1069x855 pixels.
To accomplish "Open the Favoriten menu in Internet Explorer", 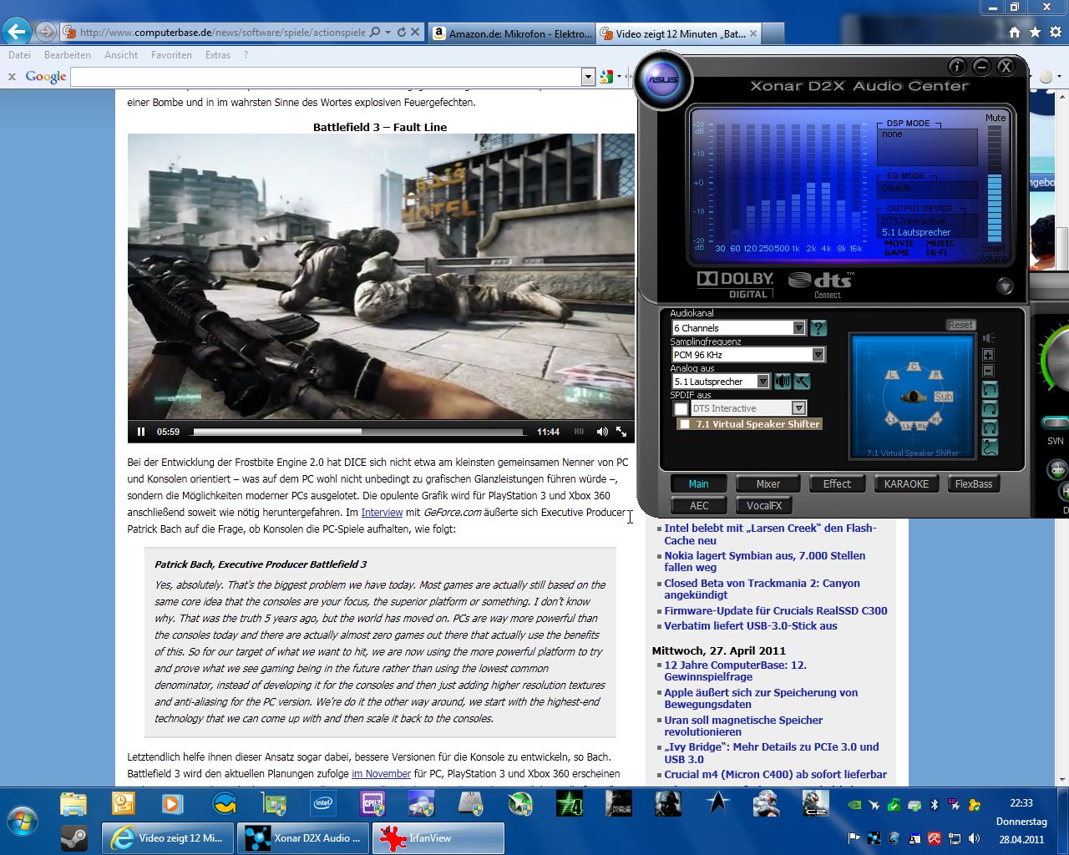I will point(171,55).
